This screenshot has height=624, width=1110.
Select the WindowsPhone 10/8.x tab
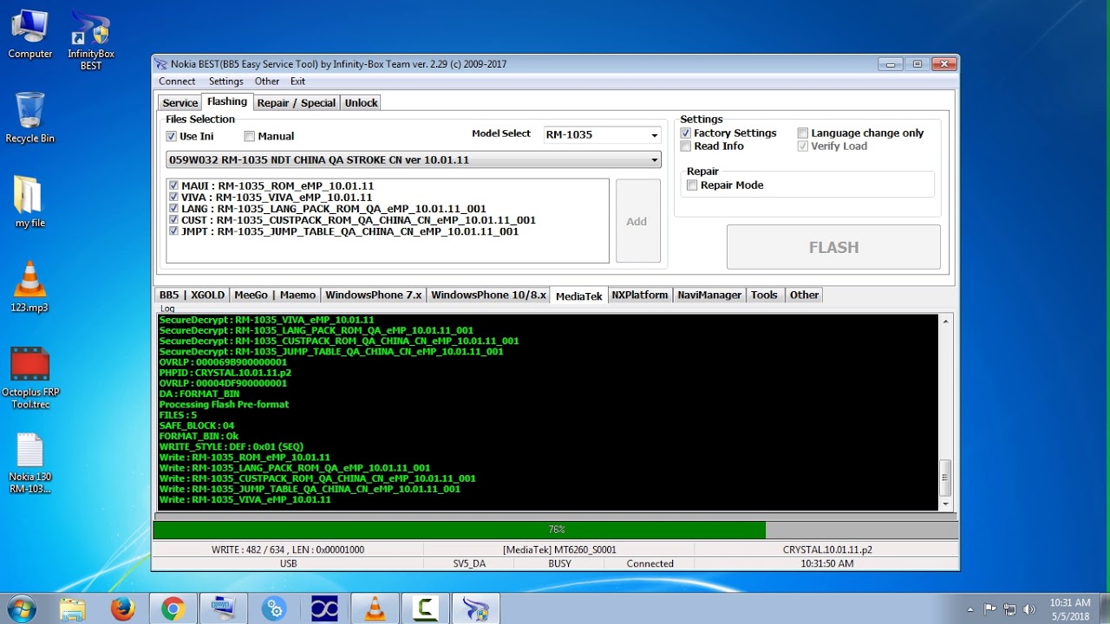(488, 295)
